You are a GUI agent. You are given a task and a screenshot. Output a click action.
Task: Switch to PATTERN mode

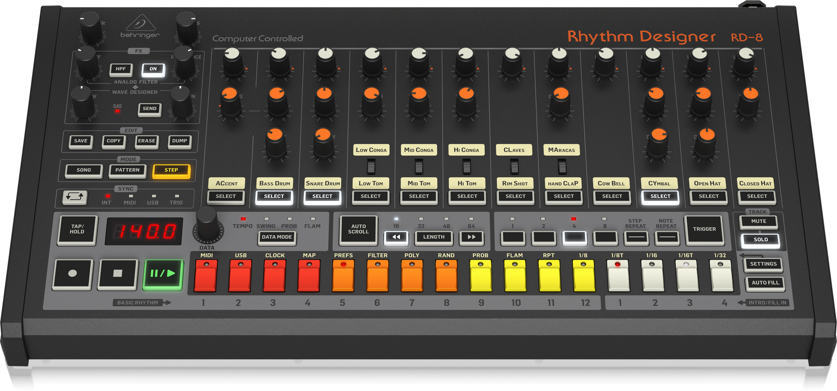tap(128, 171)
